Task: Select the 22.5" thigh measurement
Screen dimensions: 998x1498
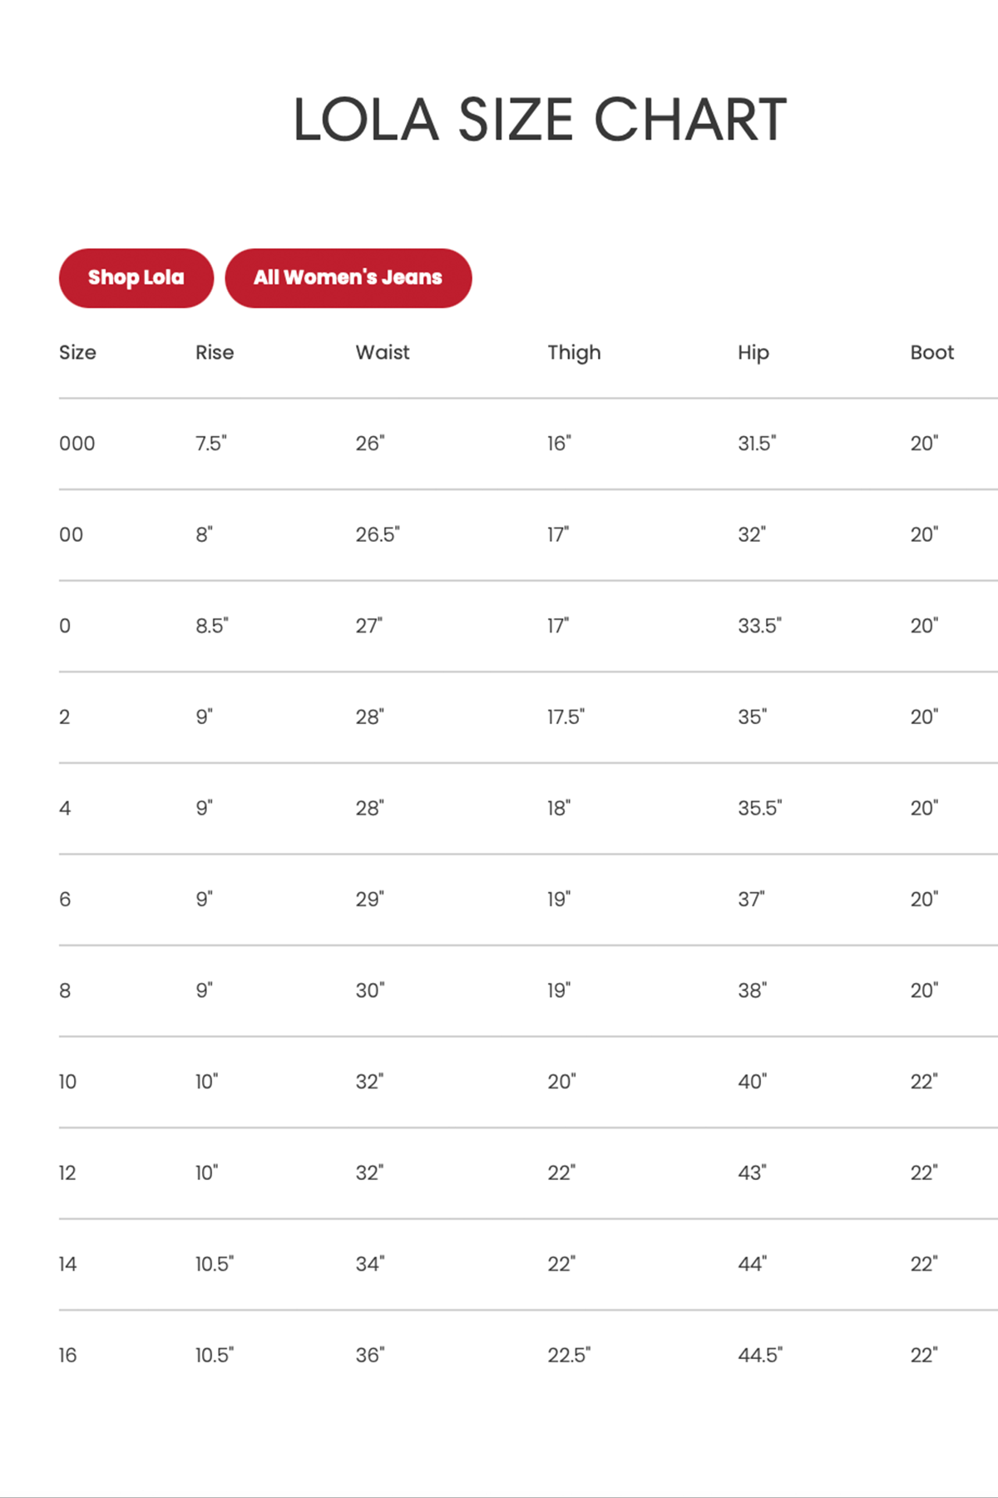Action: pyautogui.click(x=569, y=1356)
